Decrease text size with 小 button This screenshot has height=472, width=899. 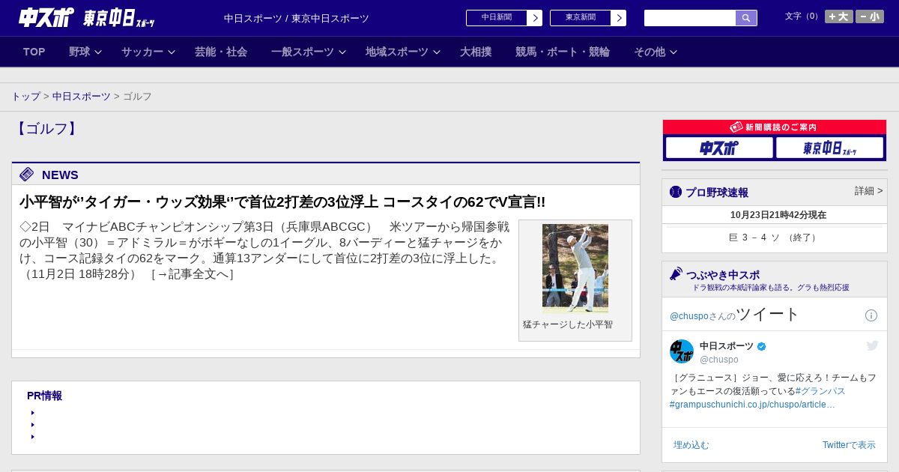coord(870,16)
